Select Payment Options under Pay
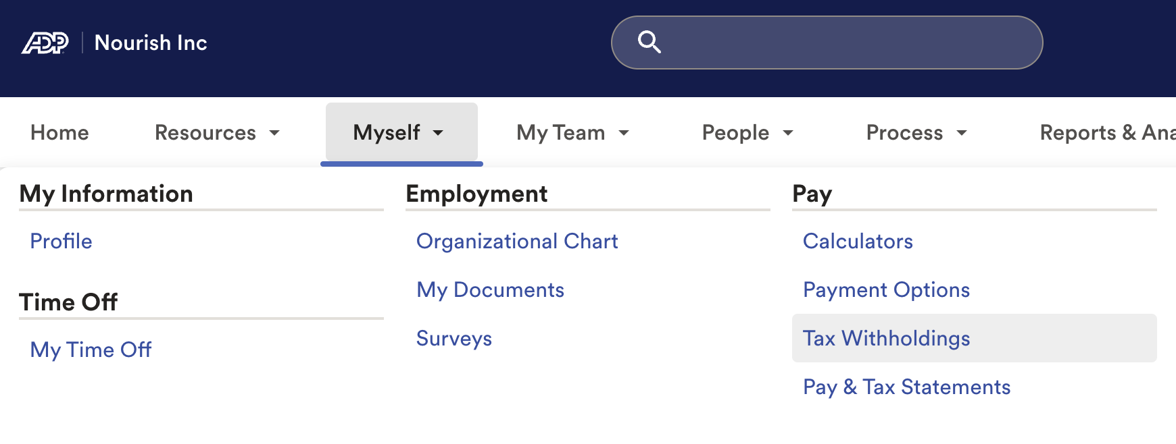 tap(886, 289)
